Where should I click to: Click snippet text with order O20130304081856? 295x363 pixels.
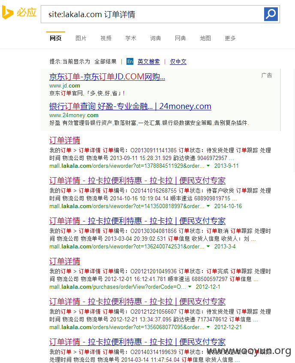160,235
